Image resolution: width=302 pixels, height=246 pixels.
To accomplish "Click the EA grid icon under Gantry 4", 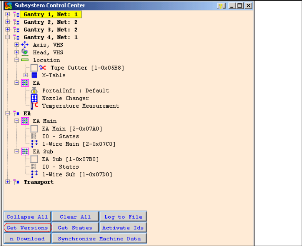I will [25, 83].
